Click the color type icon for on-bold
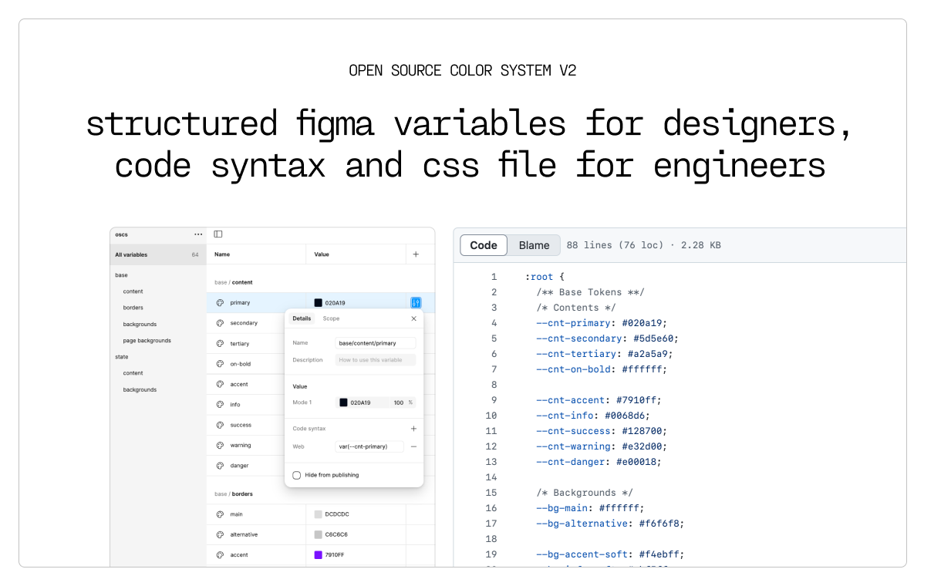This screenshot has width=941, height=586. click(x=220, y=364)
